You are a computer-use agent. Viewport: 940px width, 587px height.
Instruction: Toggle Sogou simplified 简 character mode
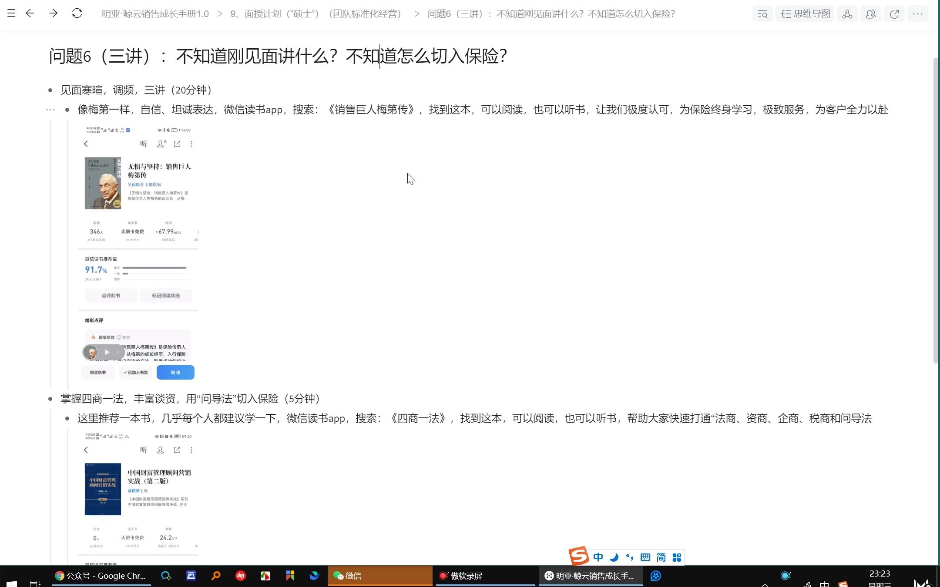pyautogui.click(x=661, y=557)
